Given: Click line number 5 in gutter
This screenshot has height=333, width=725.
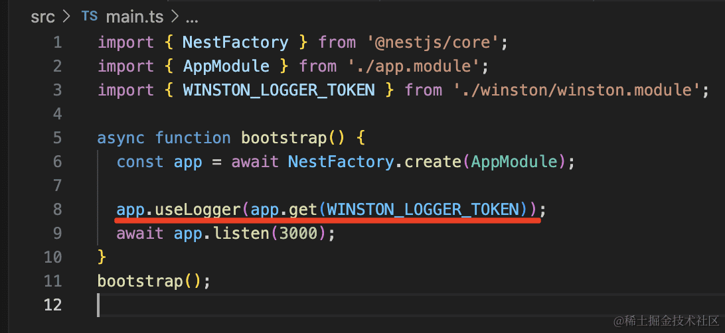Looking at the screenshot, I should click(x=56, y=138).
